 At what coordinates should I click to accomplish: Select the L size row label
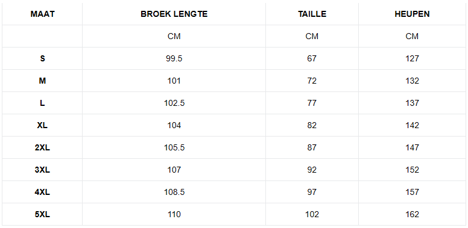(42, 103)
